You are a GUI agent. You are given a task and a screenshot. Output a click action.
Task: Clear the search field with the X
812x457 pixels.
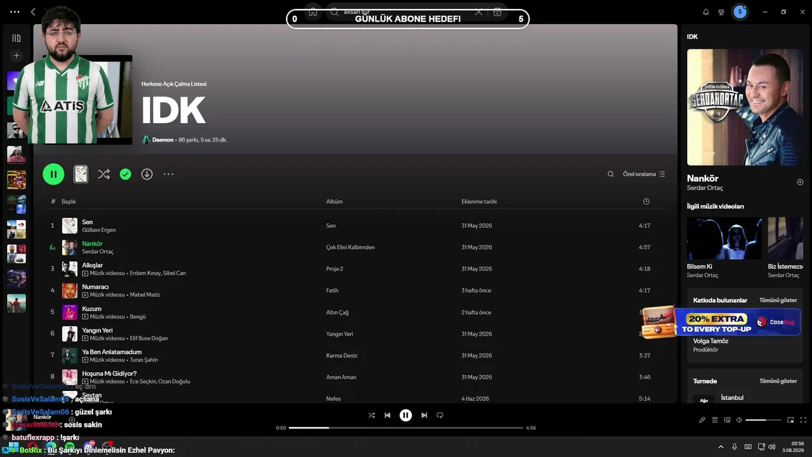(x=479, y=12)
